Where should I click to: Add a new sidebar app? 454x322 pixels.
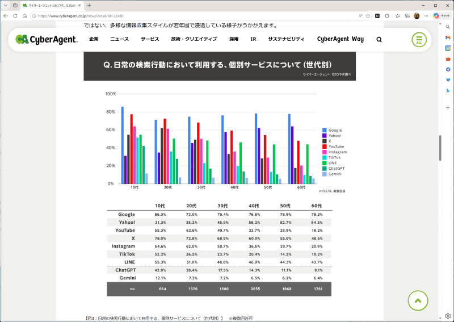click(x=448, y=107)
